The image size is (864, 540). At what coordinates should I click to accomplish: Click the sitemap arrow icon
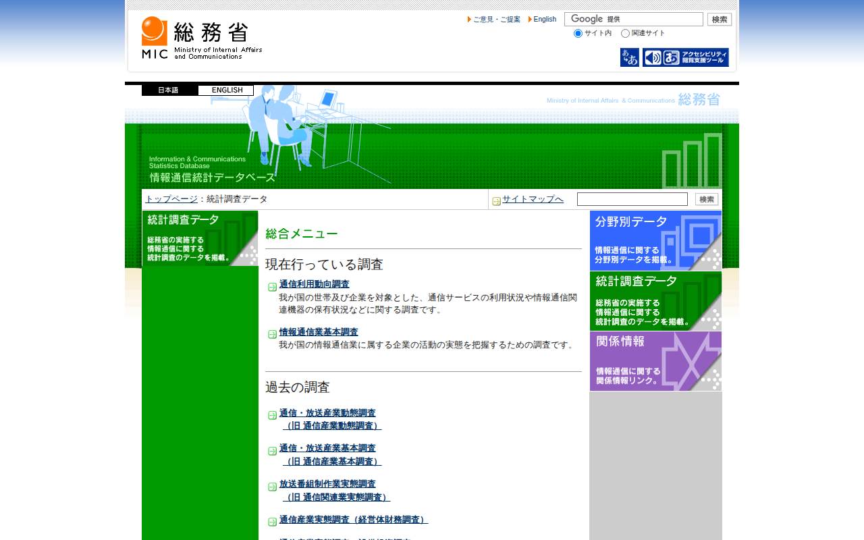tap(496, 201)
